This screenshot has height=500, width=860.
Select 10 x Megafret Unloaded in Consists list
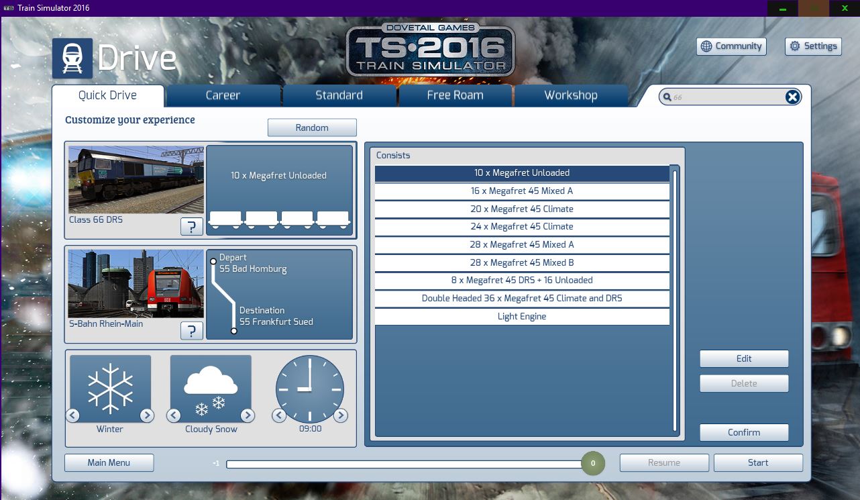click(522, 173)
